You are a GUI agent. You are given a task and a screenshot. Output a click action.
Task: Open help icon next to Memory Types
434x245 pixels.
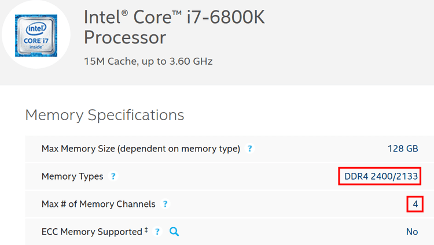[x=113, y=176]
